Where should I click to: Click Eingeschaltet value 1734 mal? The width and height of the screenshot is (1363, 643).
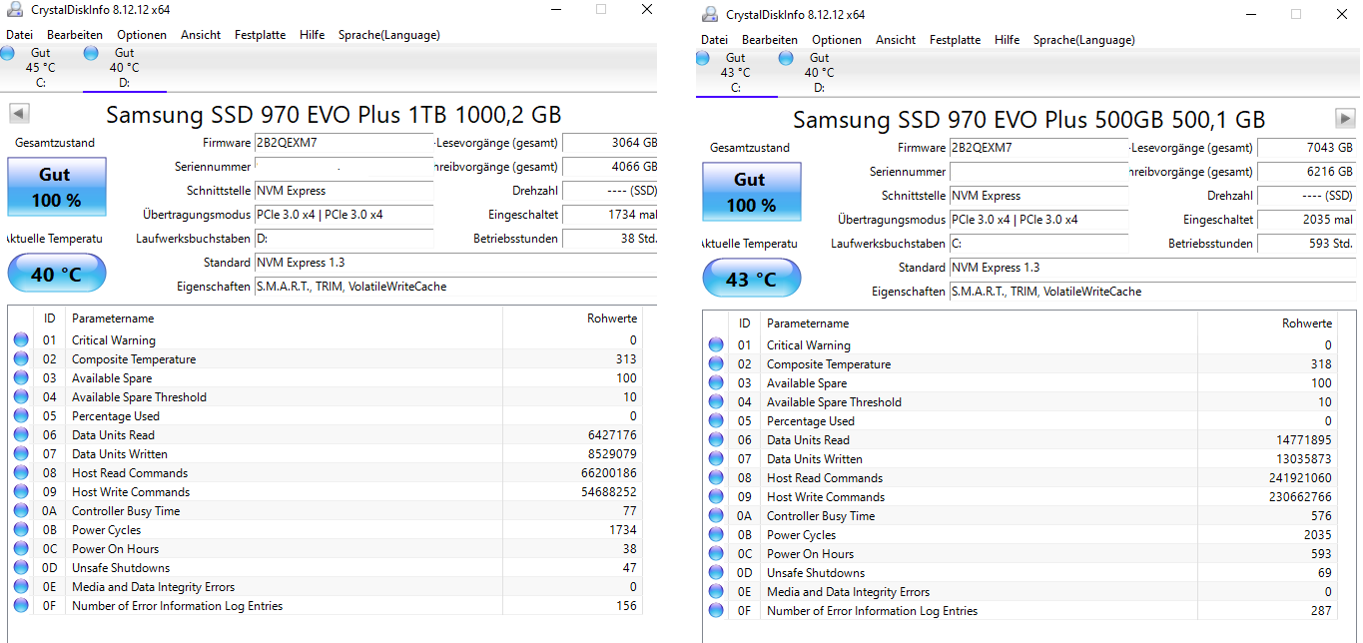tap(610, 215)
